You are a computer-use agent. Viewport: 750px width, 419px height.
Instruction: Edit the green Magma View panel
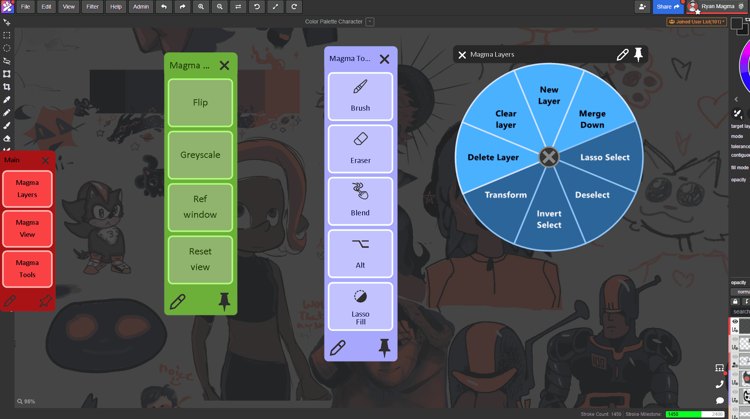(177, 302)
